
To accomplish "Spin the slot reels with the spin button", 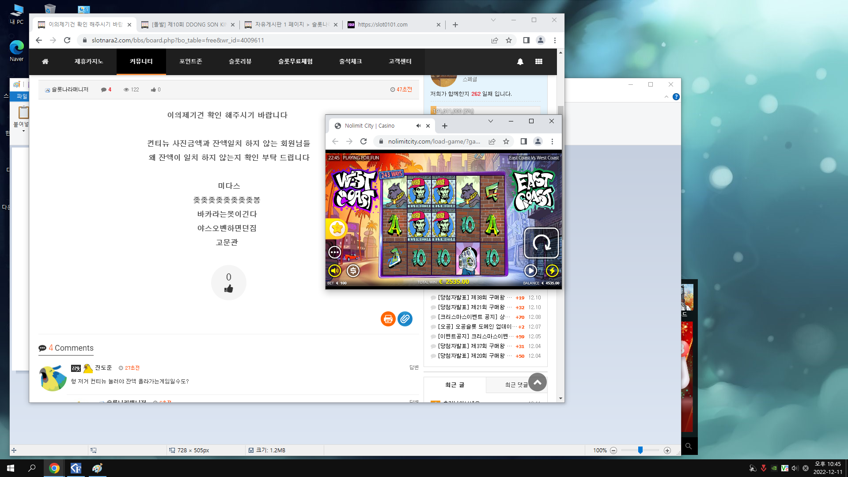I will tap(541, 243).
